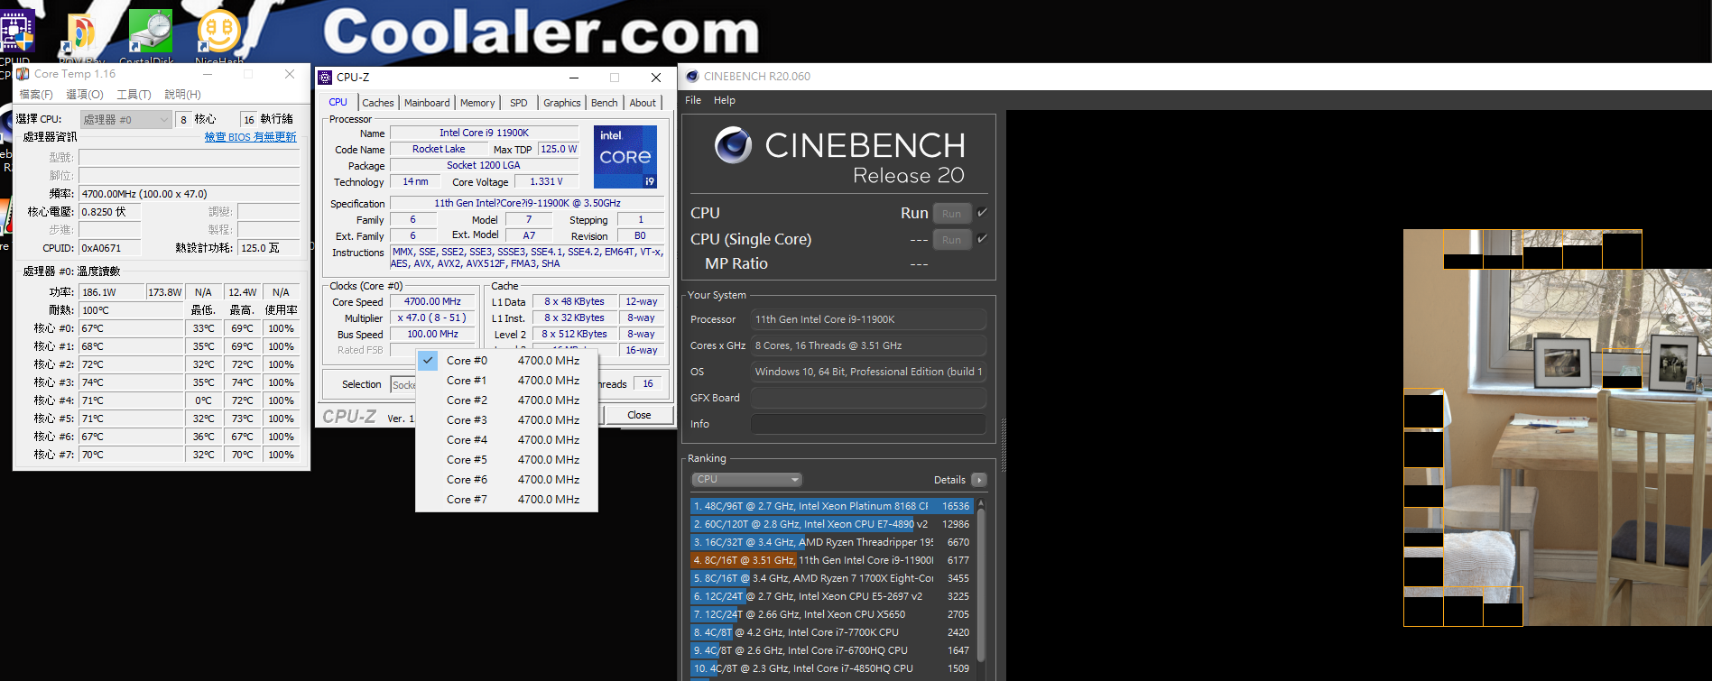Click the ranking list scrollbar thumb

[x=981, y=584]
